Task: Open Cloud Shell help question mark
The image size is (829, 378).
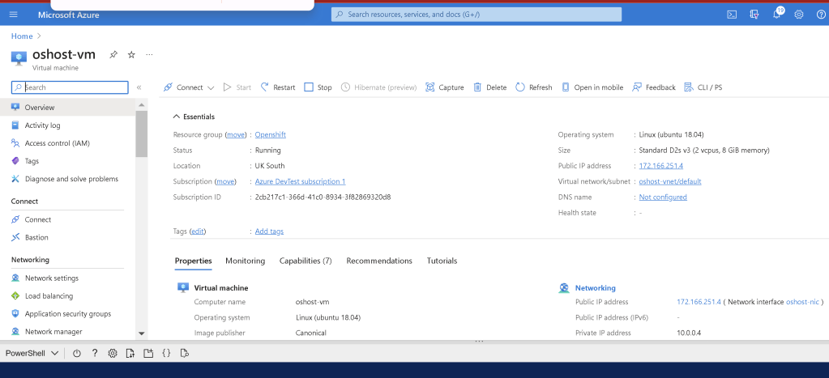Action: (95, 354)
